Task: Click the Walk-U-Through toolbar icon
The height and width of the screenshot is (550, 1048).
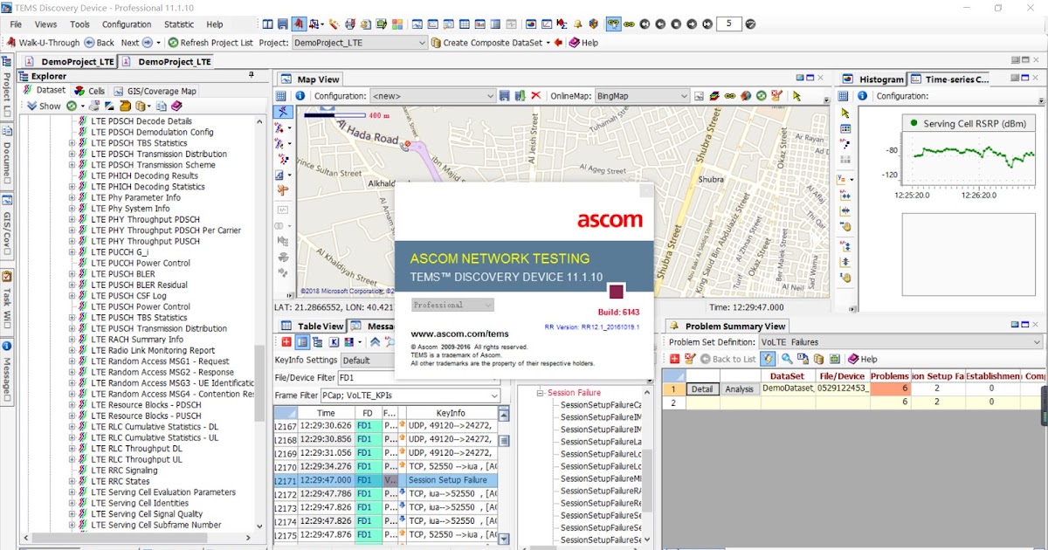Action: click(10, 42)
